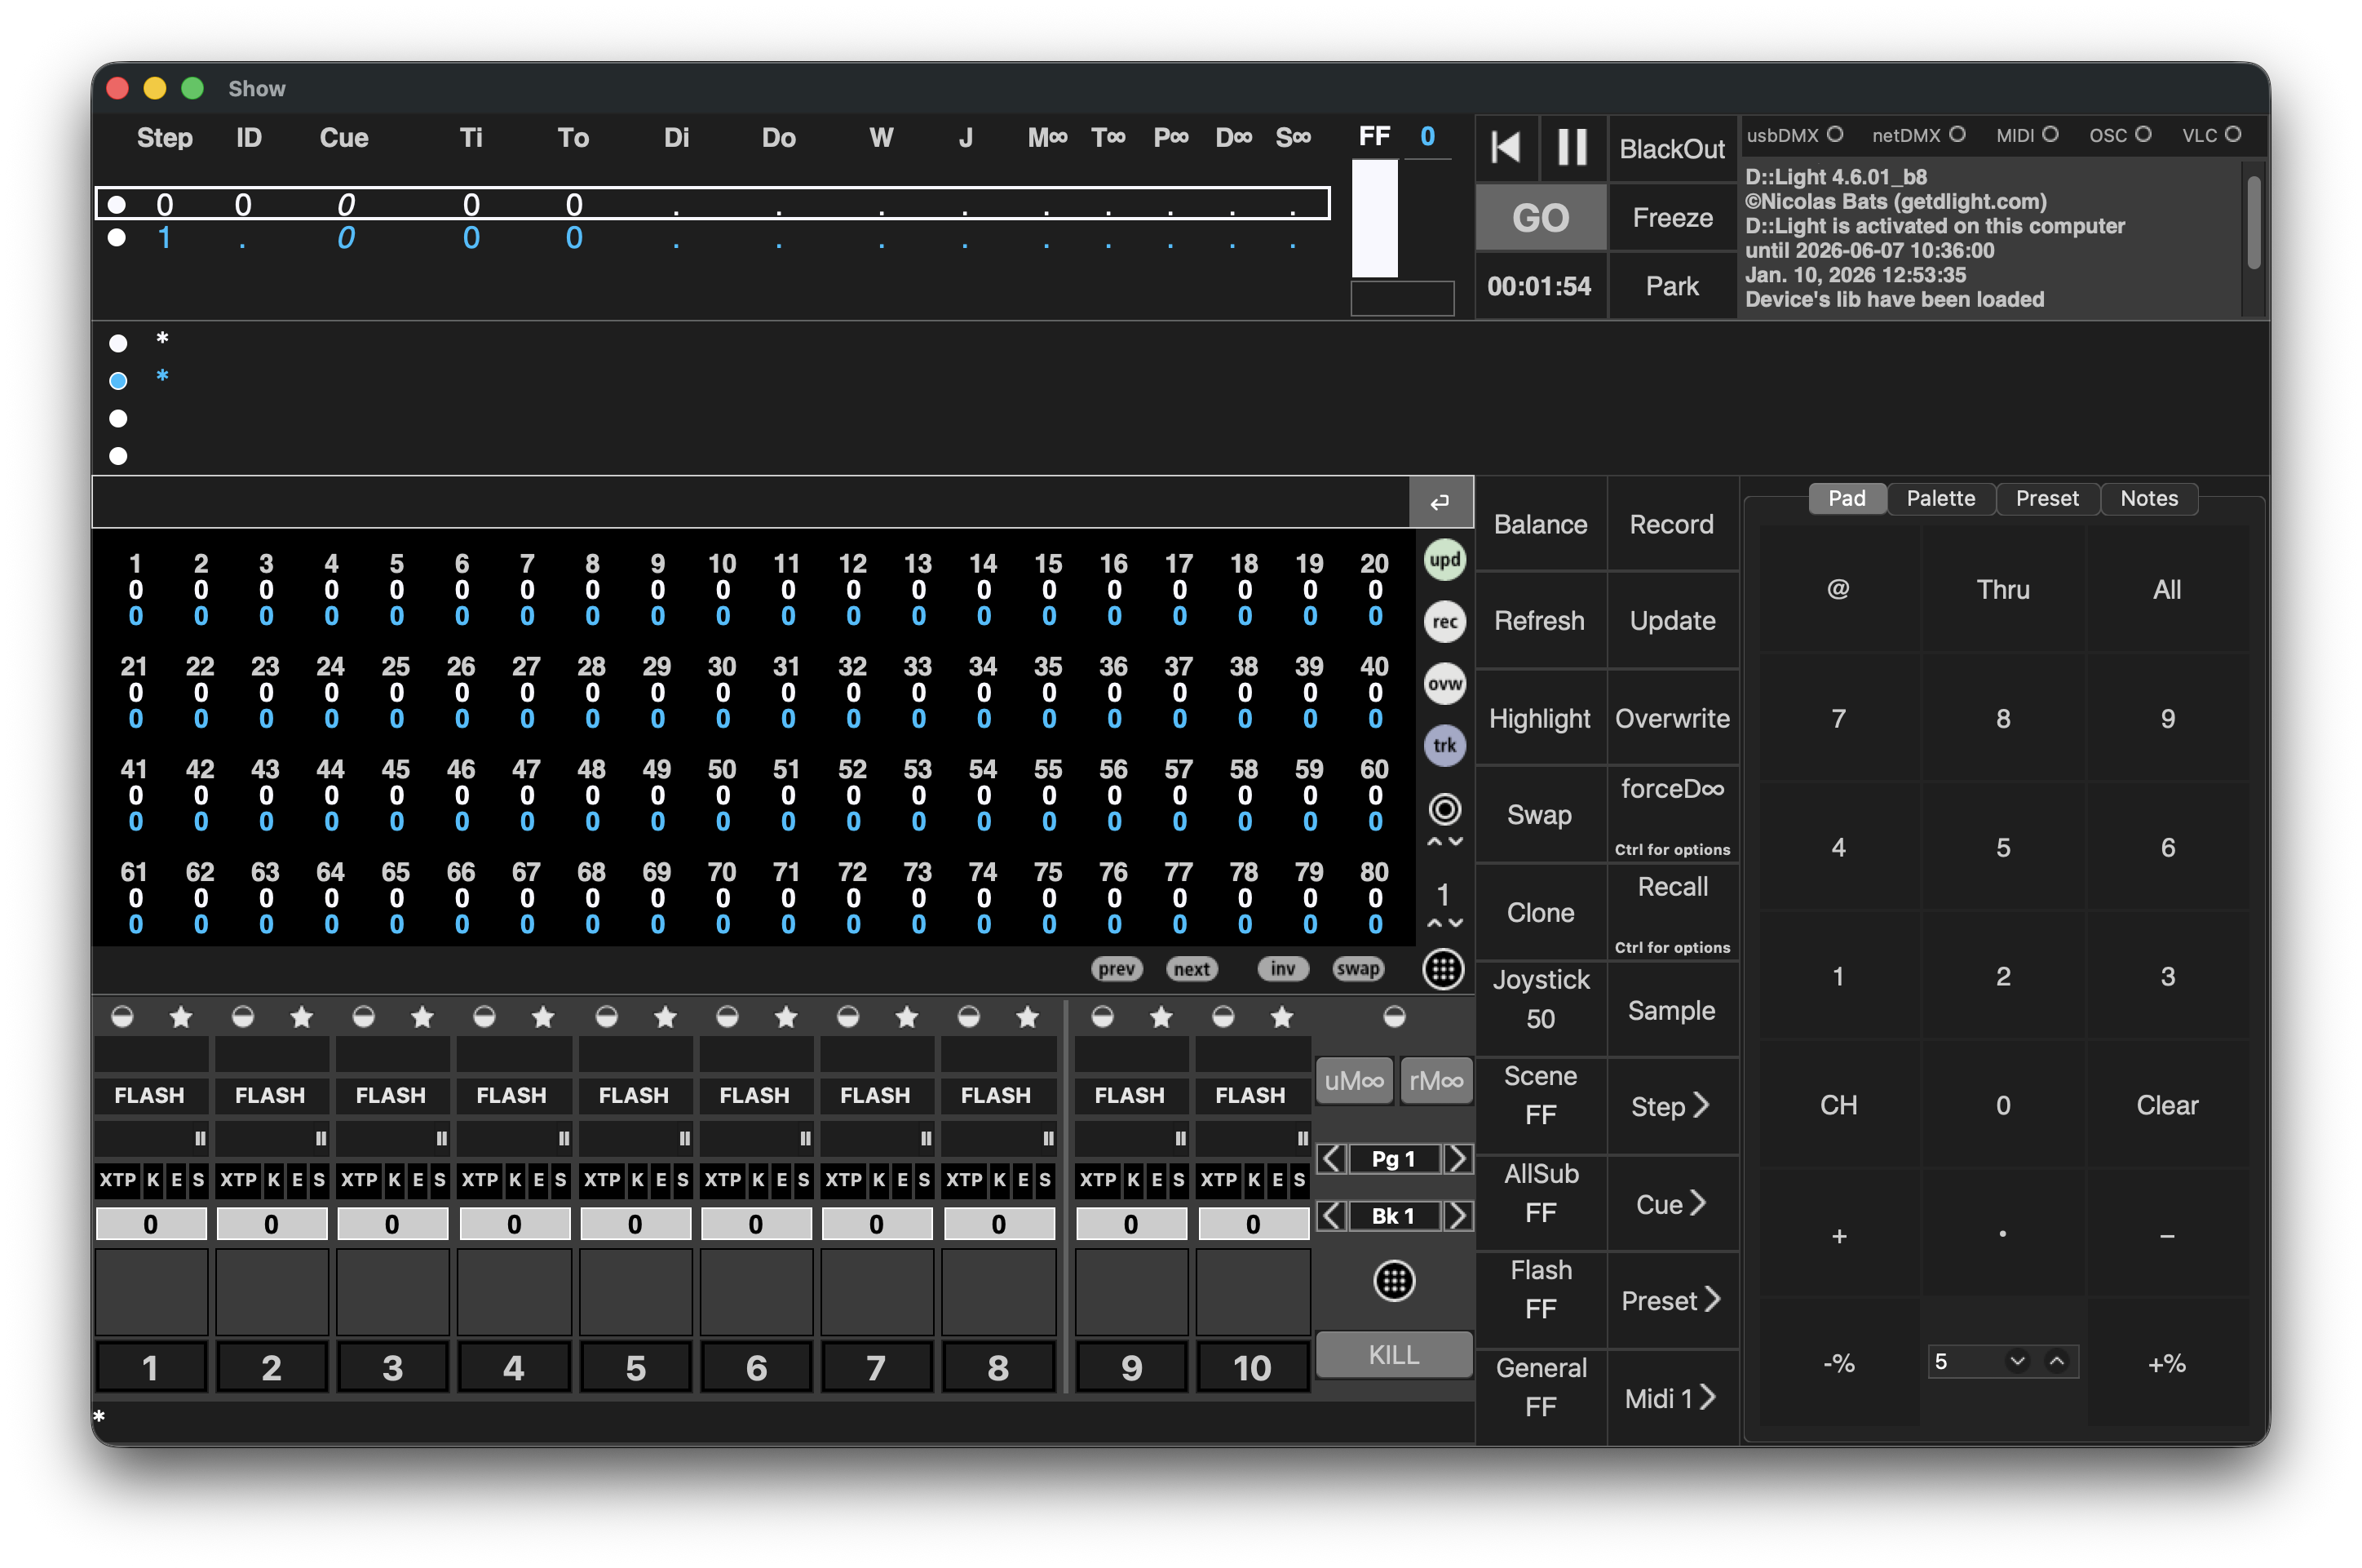Click the white FF crossfade slider
Screen dimensions: 2362x1568
(x=1374, y=218)
